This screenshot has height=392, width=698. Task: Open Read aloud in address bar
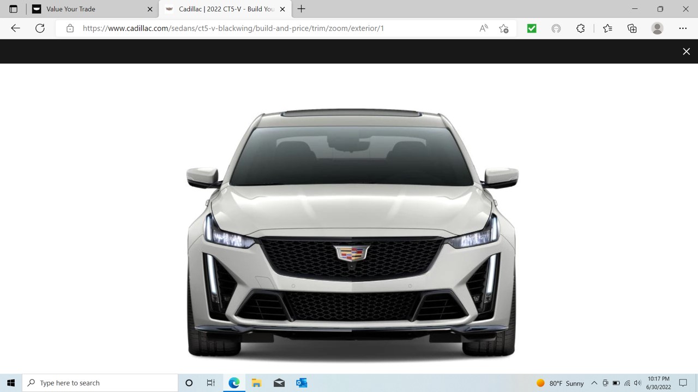[x=484, y=28]
